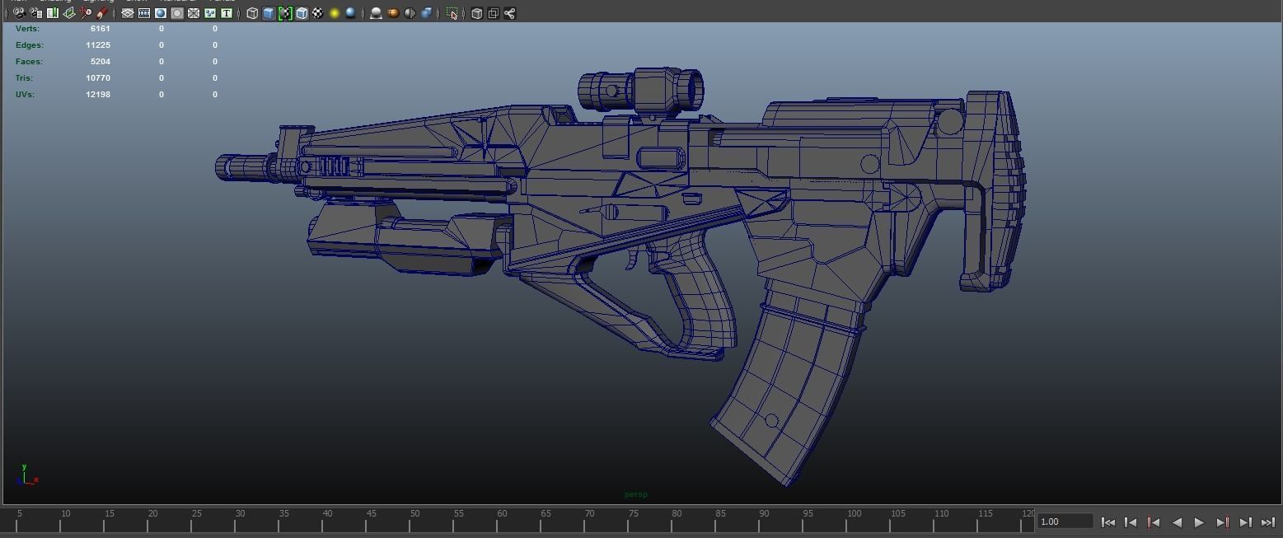Toggle the Gate Mask icon
The image size is (1283, 538).
tap(177, 13)
